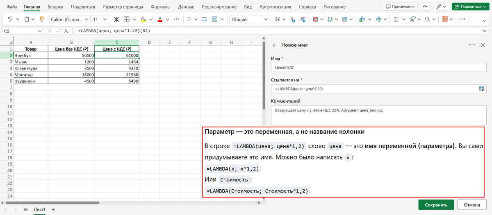
Task: Open the Общий number format dropdown
Action: pyautogui.click(x=266, y=19)
